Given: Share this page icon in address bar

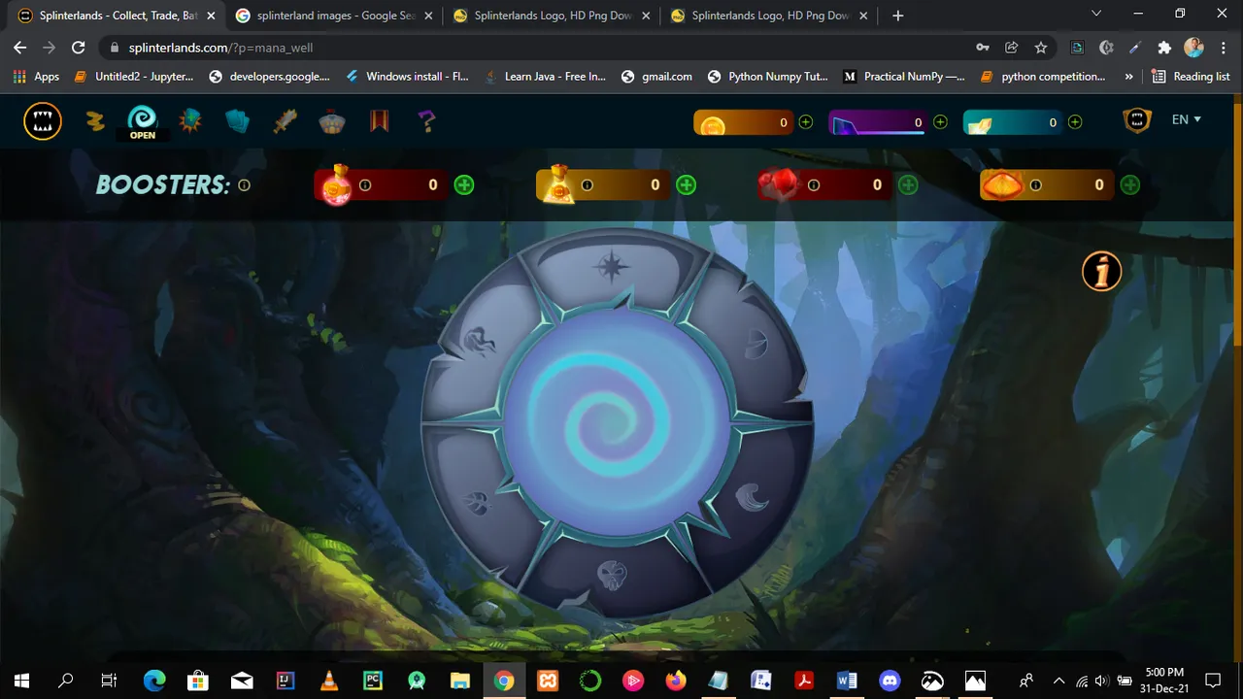Looking at the screenshot, I should tap(1012, 47).
